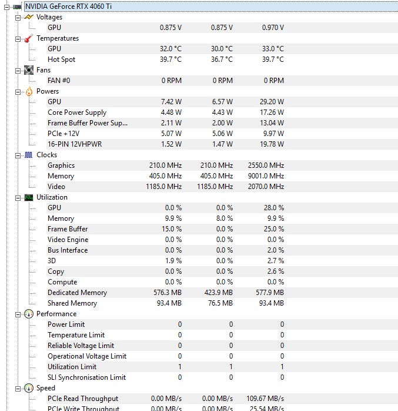Viewport: 398px width, 411px height.
Task: Select the PCIe +12V power row
Action: pyautogui.click(x=222, y=134)
